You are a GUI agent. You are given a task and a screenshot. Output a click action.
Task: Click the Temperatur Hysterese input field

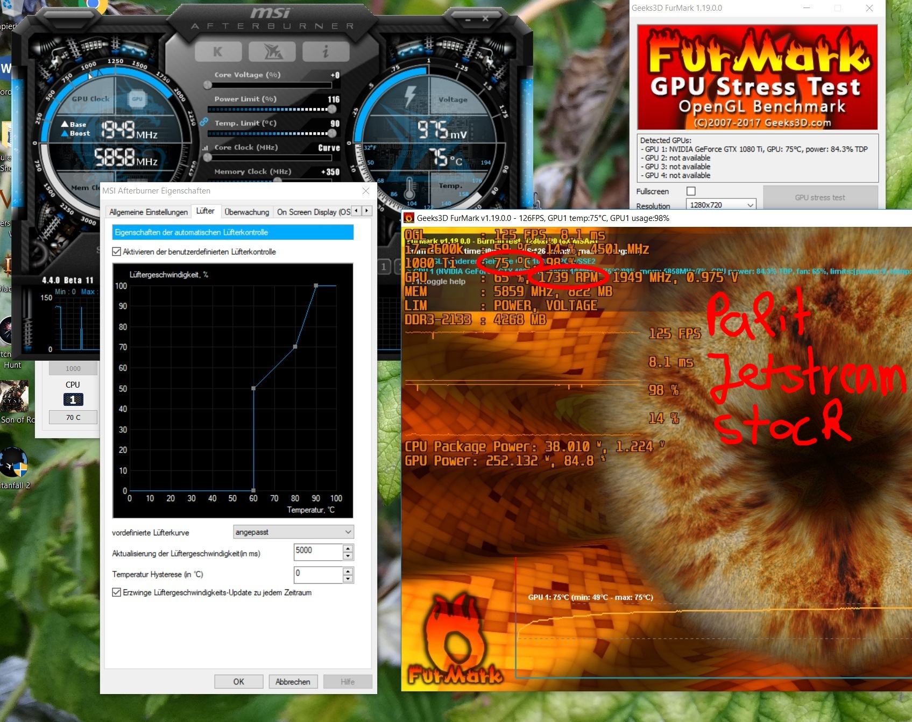[318, 575]
